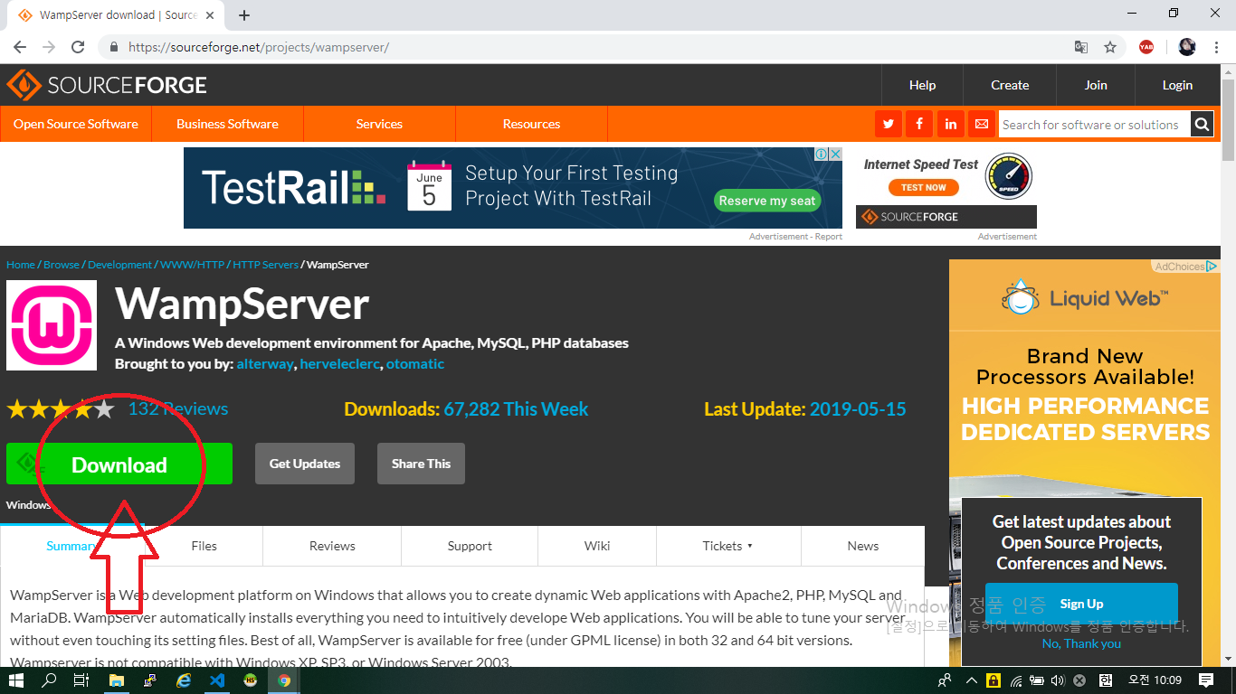
Task: Go back to previous page
Action: click(20, 47)
